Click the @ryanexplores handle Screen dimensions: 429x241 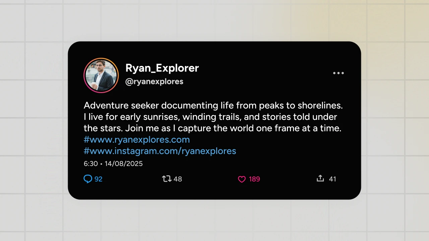point(154,82)
